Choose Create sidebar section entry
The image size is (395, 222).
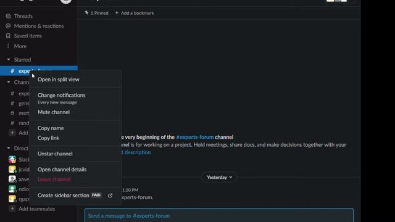[75, 195]
